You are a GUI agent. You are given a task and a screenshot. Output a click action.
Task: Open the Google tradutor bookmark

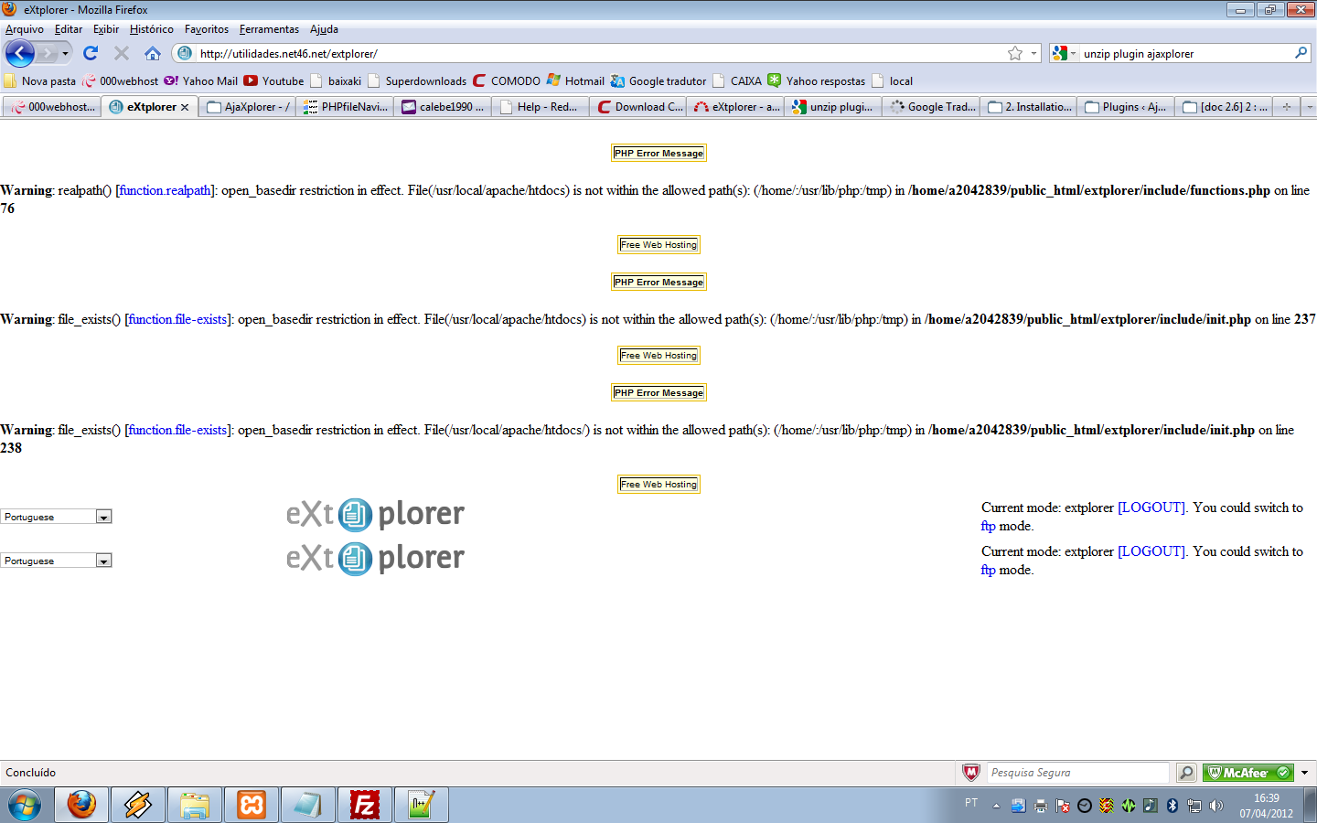point(658,80)
